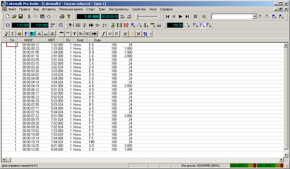Go to previous marker flag icon

(261, 16)
